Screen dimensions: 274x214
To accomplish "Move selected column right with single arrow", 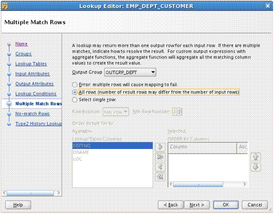I will pos(160,147).
